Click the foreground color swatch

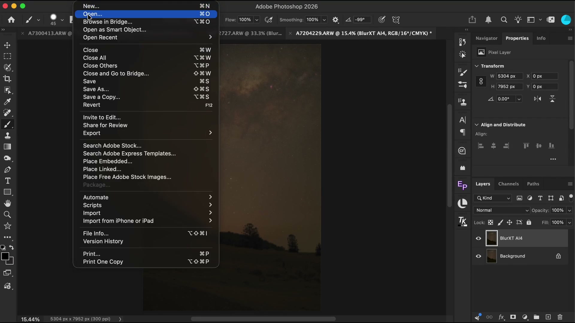tap(5, 257)
